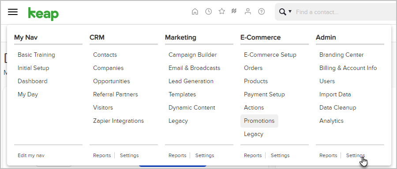This screenshot has height=169, width=397.
Task: Open Data Cleanup
Action: coord(338,108)
